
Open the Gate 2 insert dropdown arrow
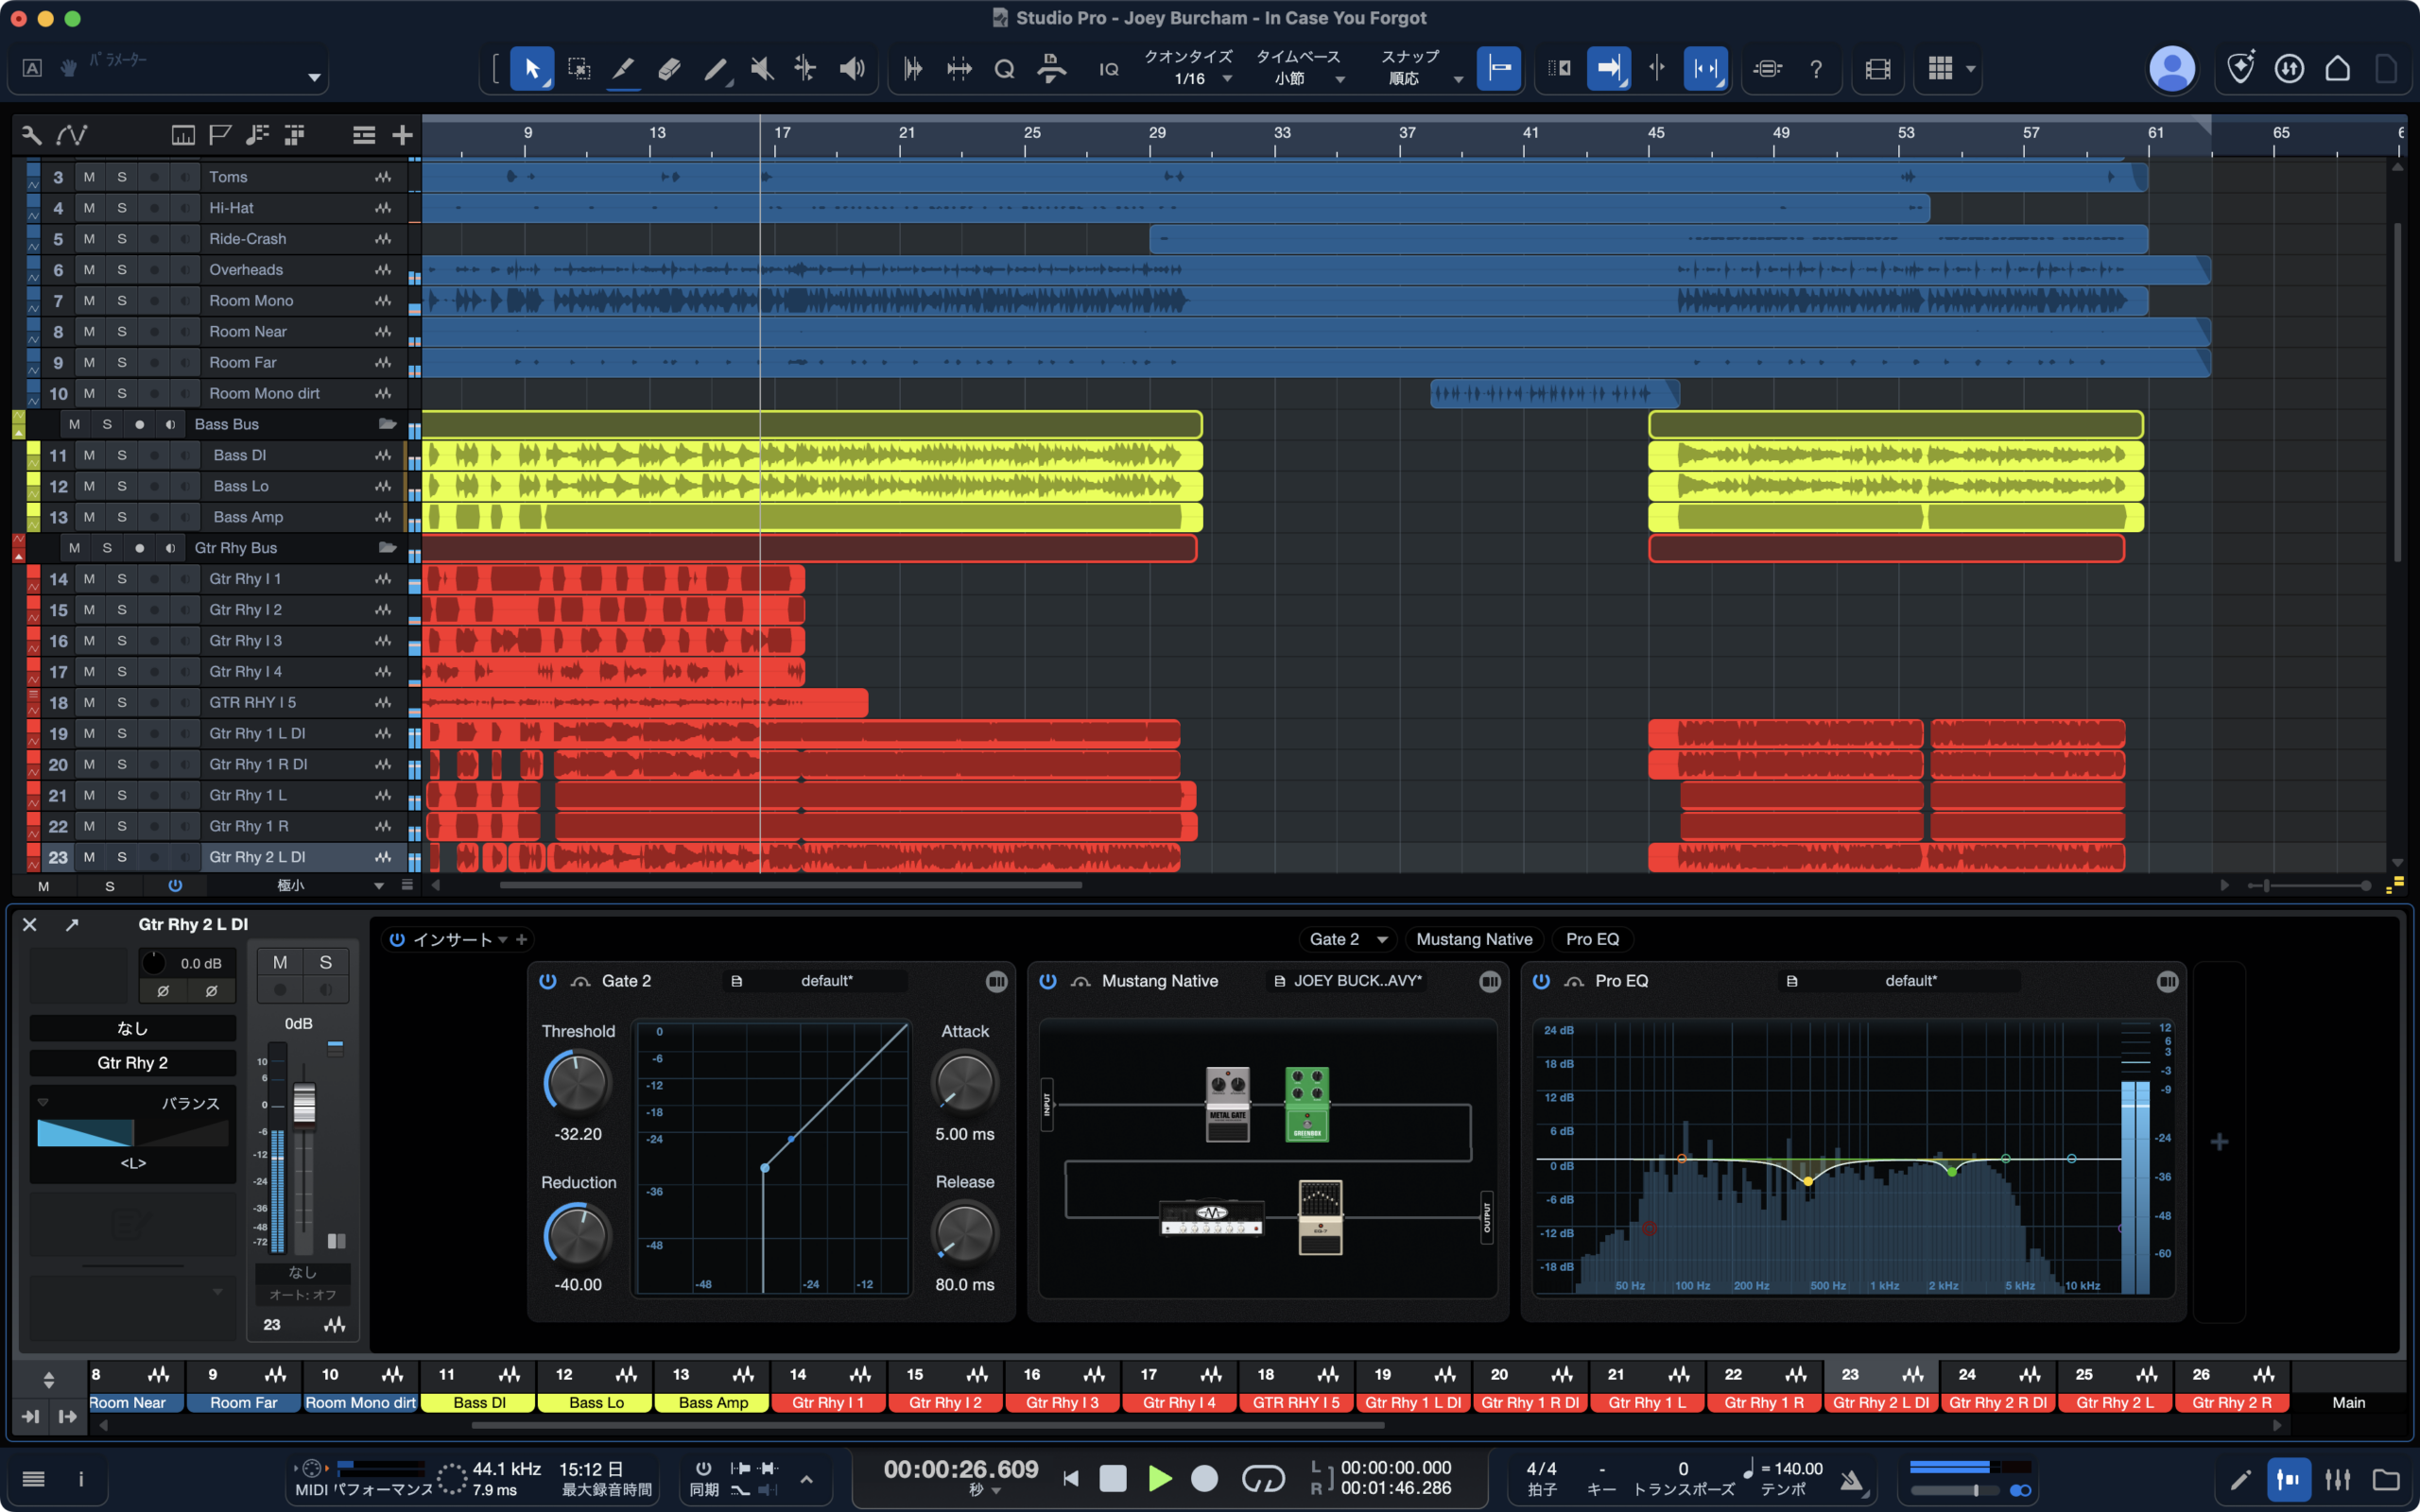point(1382,939)
